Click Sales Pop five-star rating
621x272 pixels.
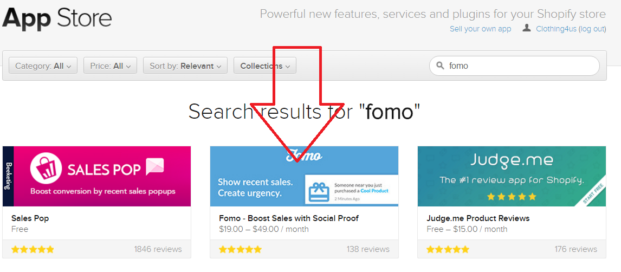pos(33,249)
